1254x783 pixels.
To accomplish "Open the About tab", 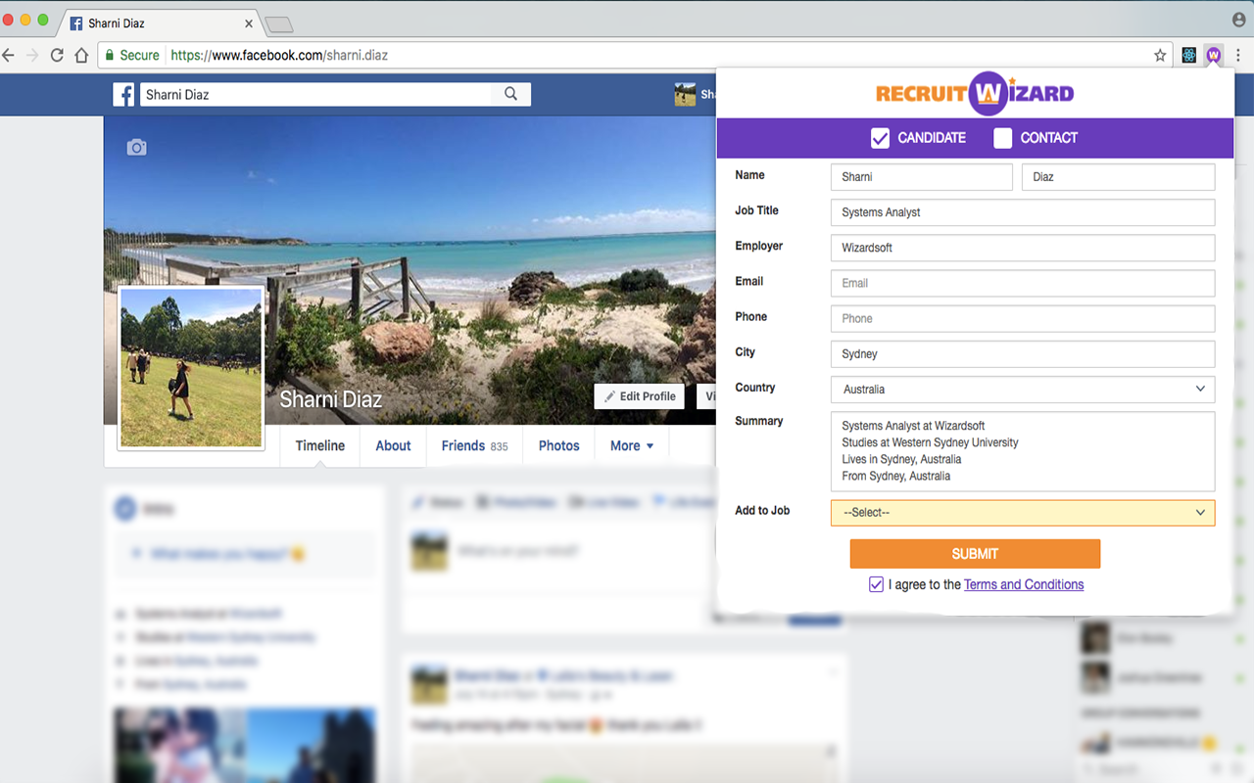I will 393,445.
